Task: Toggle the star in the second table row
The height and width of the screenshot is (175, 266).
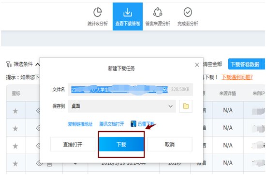Action: point(15,129)
